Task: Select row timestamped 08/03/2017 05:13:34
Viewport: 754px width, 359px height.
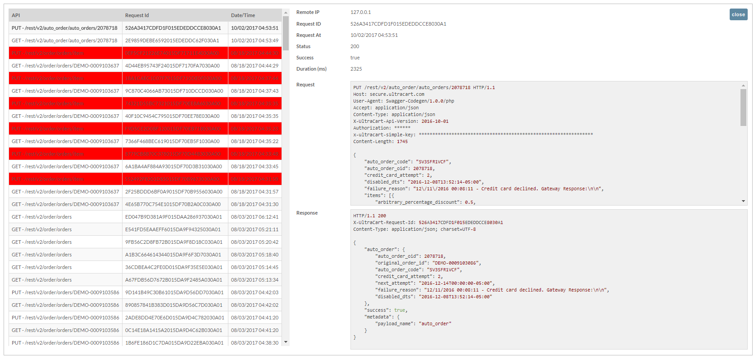Action: coord(145,280)
